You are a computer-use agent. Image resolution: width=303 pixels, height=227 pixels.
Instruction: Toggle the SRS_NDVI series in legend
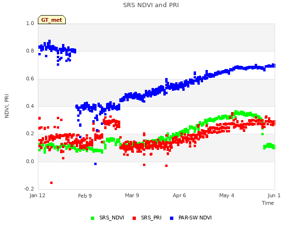(x=107, y=218)
